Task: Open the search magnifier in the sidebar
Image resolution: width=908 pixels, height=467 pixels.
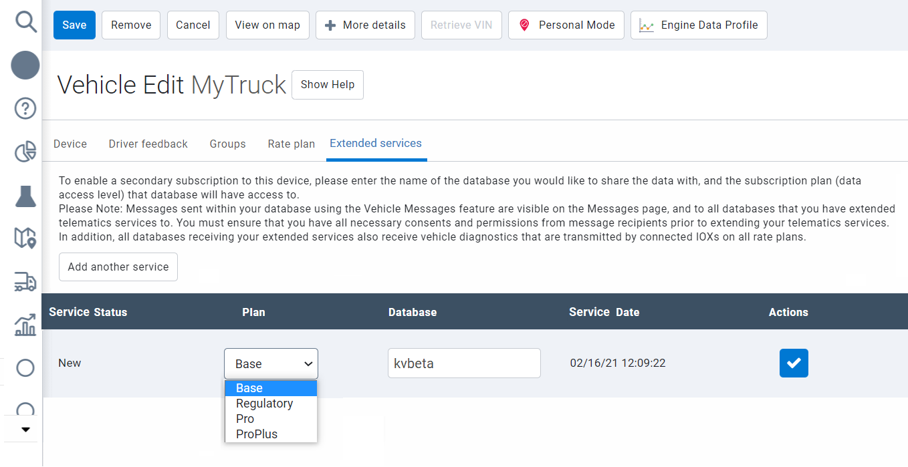Action: click(x=25, y=21)
